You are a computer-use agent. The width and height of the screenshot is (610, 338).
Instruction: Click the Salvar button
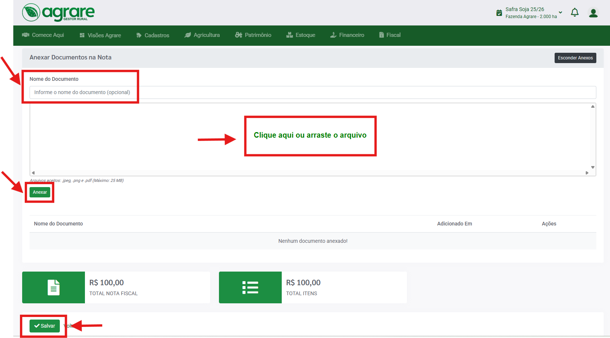point(45,326)
